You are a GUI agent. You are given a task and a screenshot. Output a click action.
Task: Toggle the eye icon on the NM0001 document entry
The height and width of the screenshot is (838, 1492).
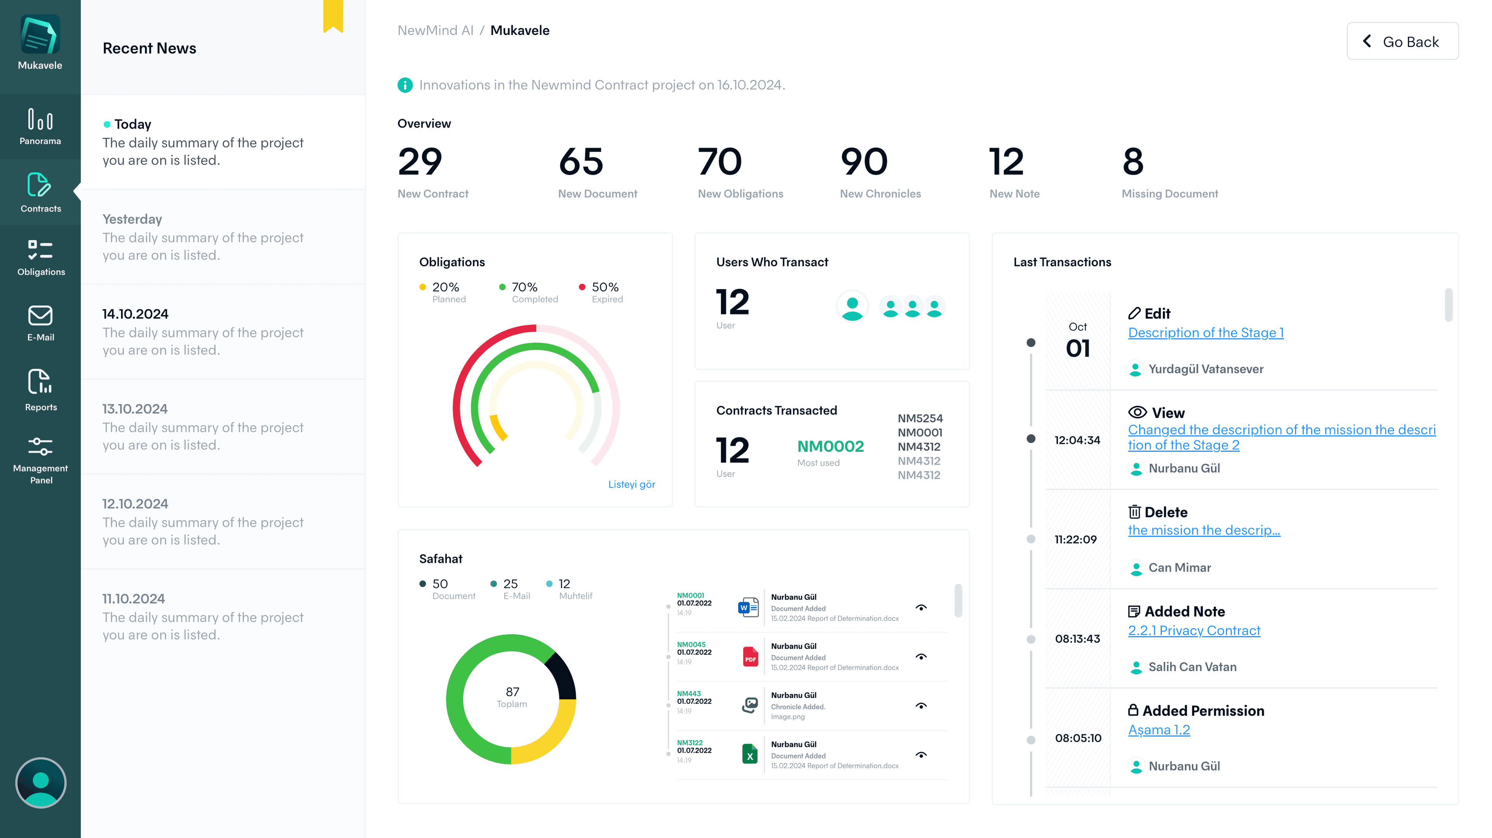(x=921, y=608)
